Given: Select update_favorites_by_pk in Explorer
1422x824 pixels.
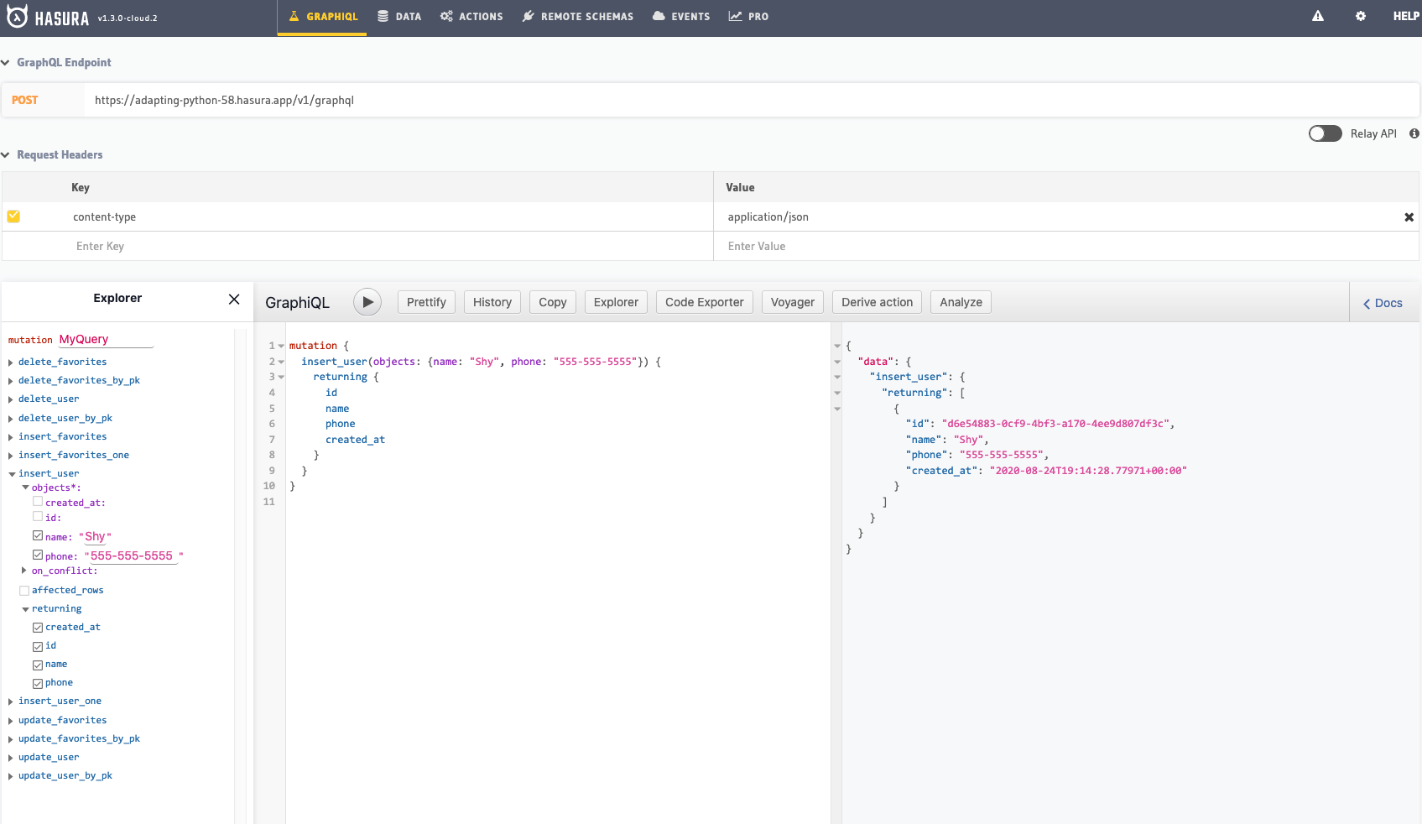Looking at the screenshot, I should pos(79,739).
